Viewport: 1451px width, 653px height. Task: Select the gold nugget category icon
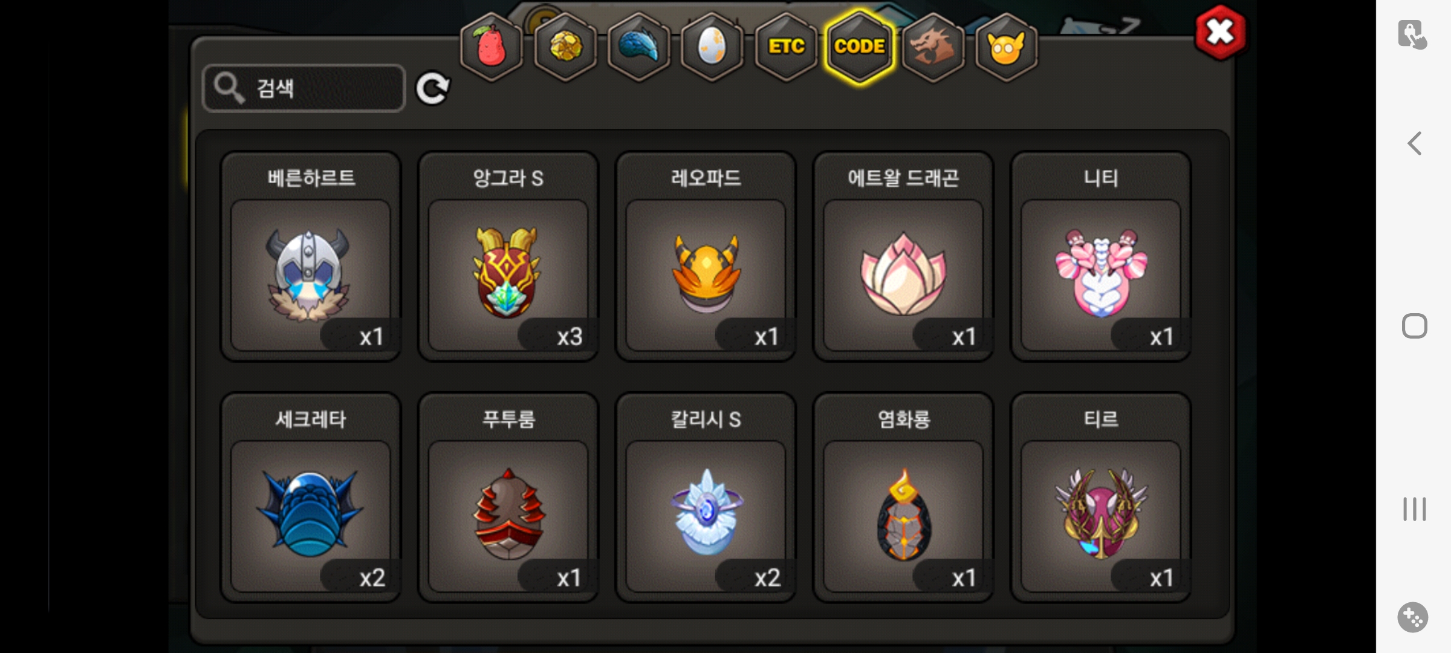pyautogui.click(x=566, y=47)
